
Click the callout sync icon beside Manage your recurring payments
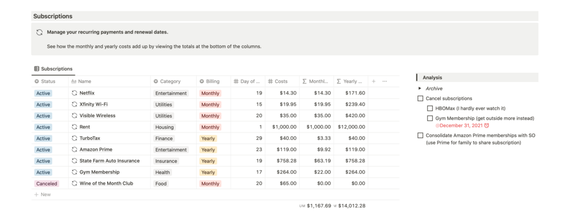(39, 32)
